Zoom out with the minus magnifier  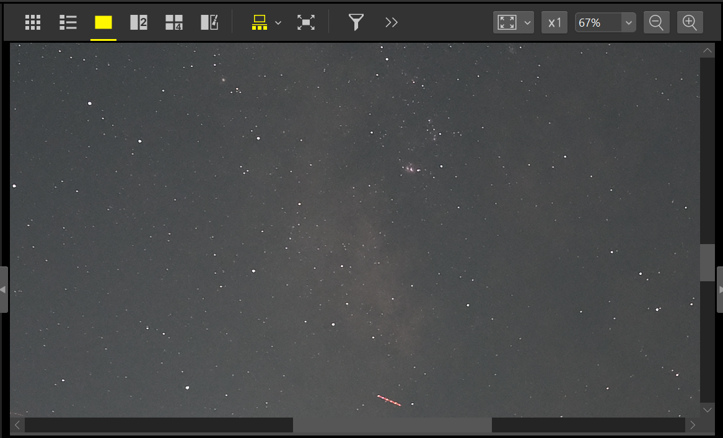pyautogui.click(x=656, y=23)
